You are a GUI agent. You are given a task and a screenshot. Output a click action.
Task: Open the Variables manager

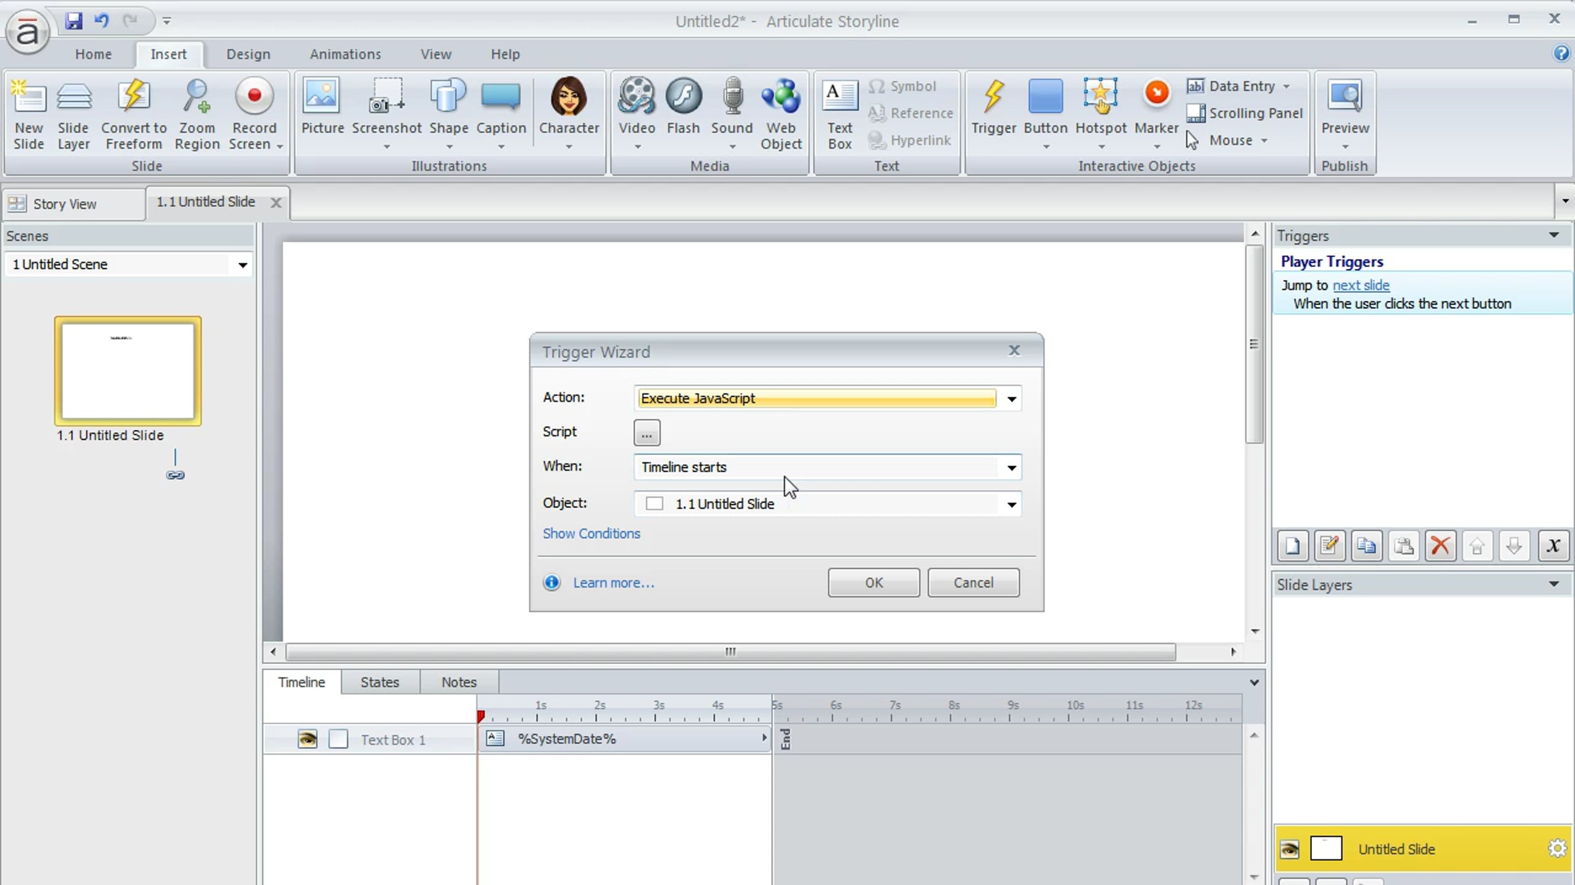tap(1554, 545)
